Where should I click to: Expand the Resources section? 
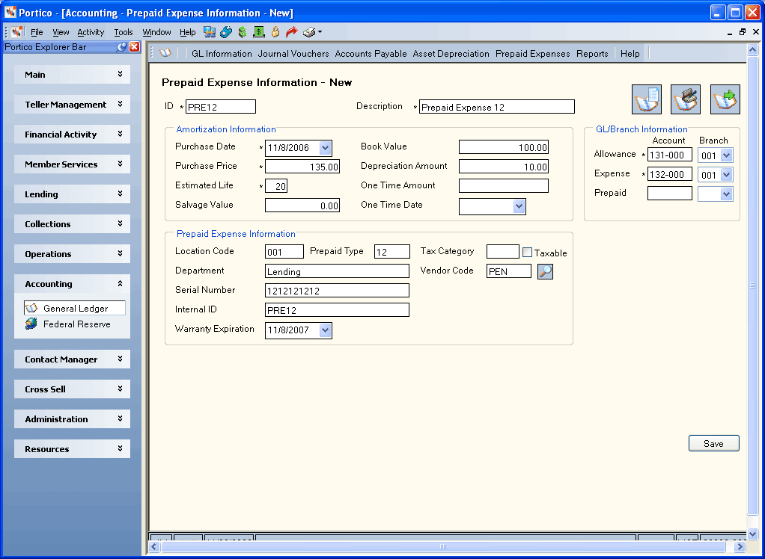(72, 449)
